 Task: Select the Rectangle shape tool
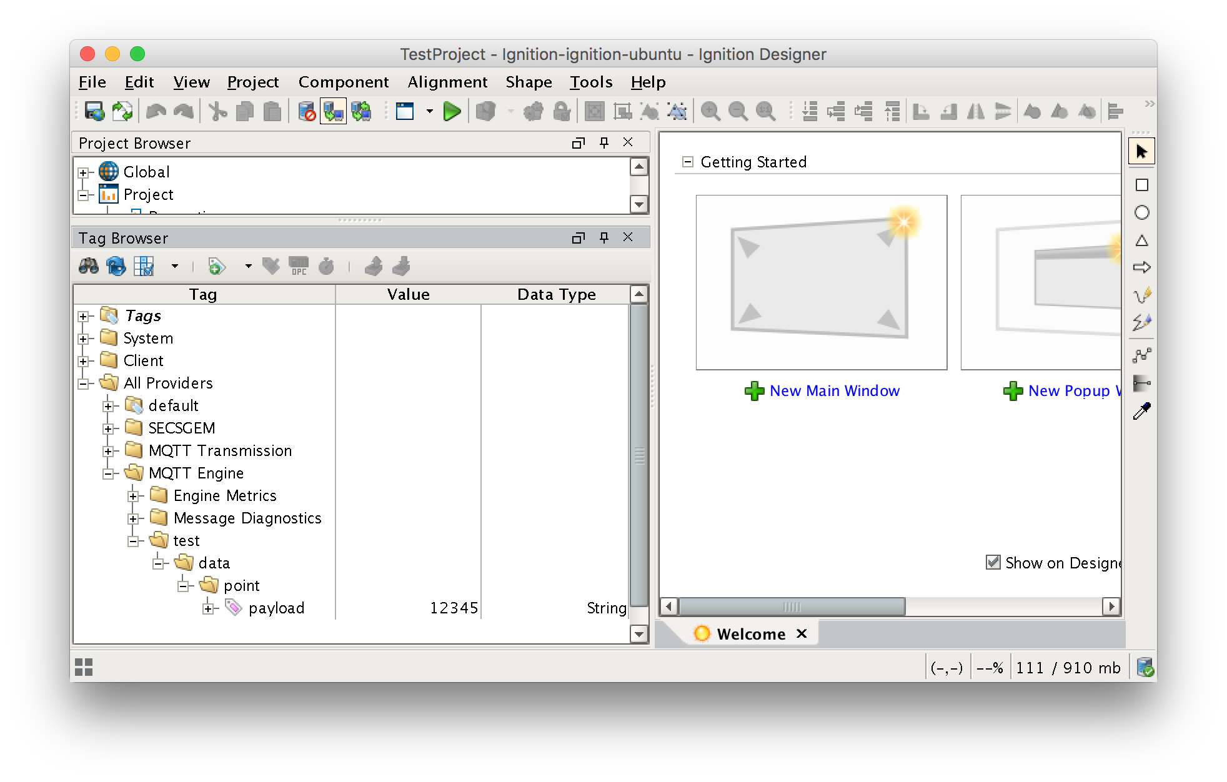point(1141,185)
